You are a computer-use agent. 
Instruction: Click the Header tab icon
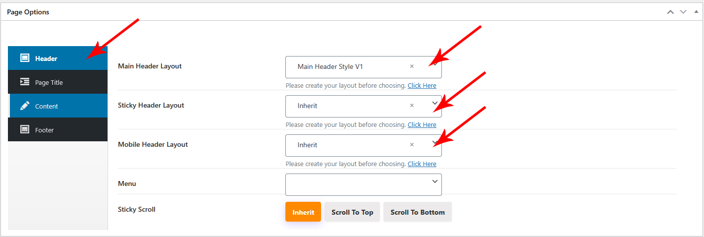click(25, 58)
